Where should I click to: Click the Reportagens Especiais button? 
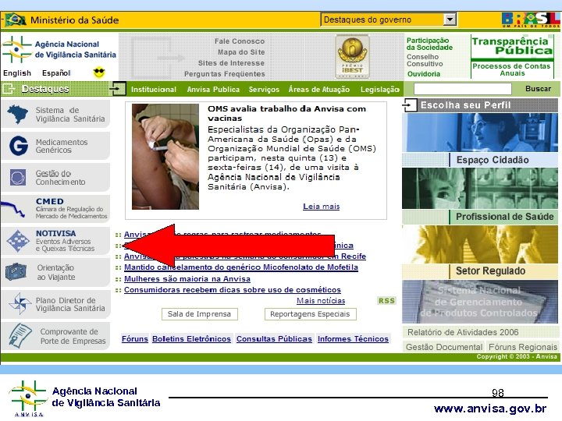click(310, 314)
